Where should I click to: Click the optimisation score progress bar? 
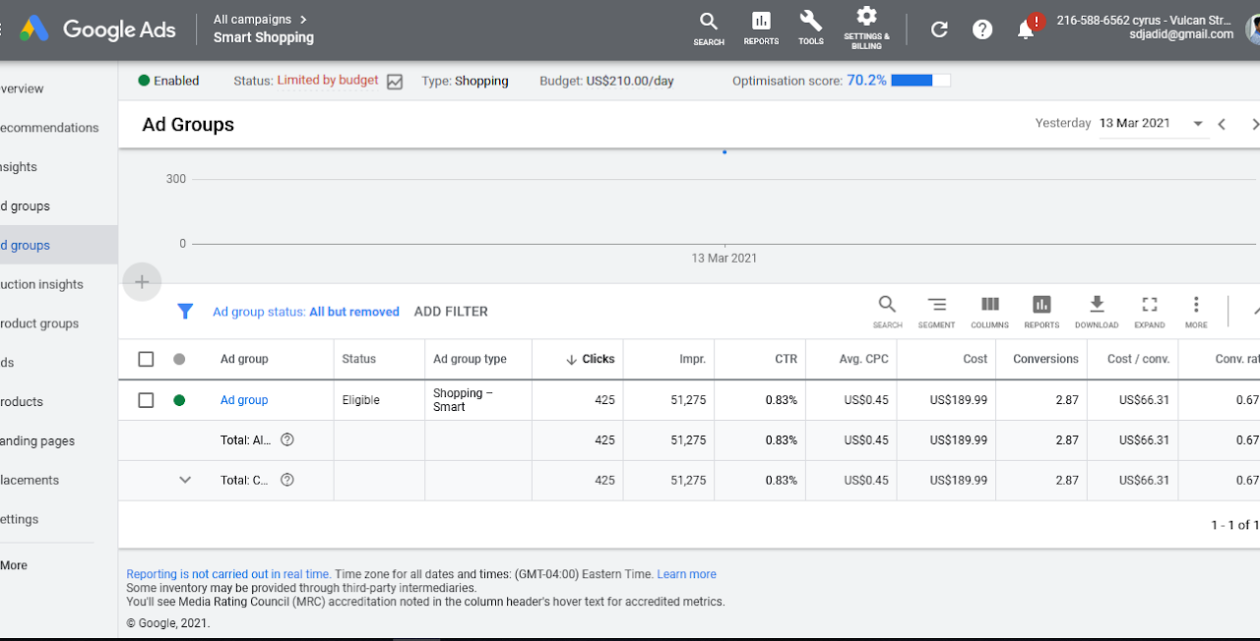[x=921, y=81]
